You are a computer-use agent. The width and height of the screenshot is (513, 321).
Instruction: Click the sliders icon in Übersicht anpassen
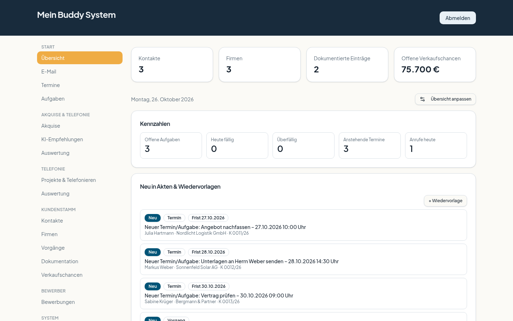(x=423, y=99)
